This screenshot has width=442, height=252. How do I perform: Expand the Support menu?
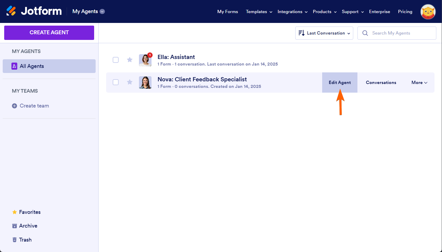(x=353, y=12)
